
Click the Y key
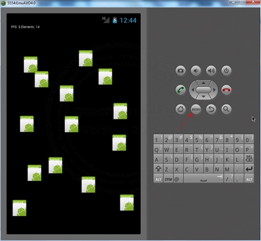[209, 149]
